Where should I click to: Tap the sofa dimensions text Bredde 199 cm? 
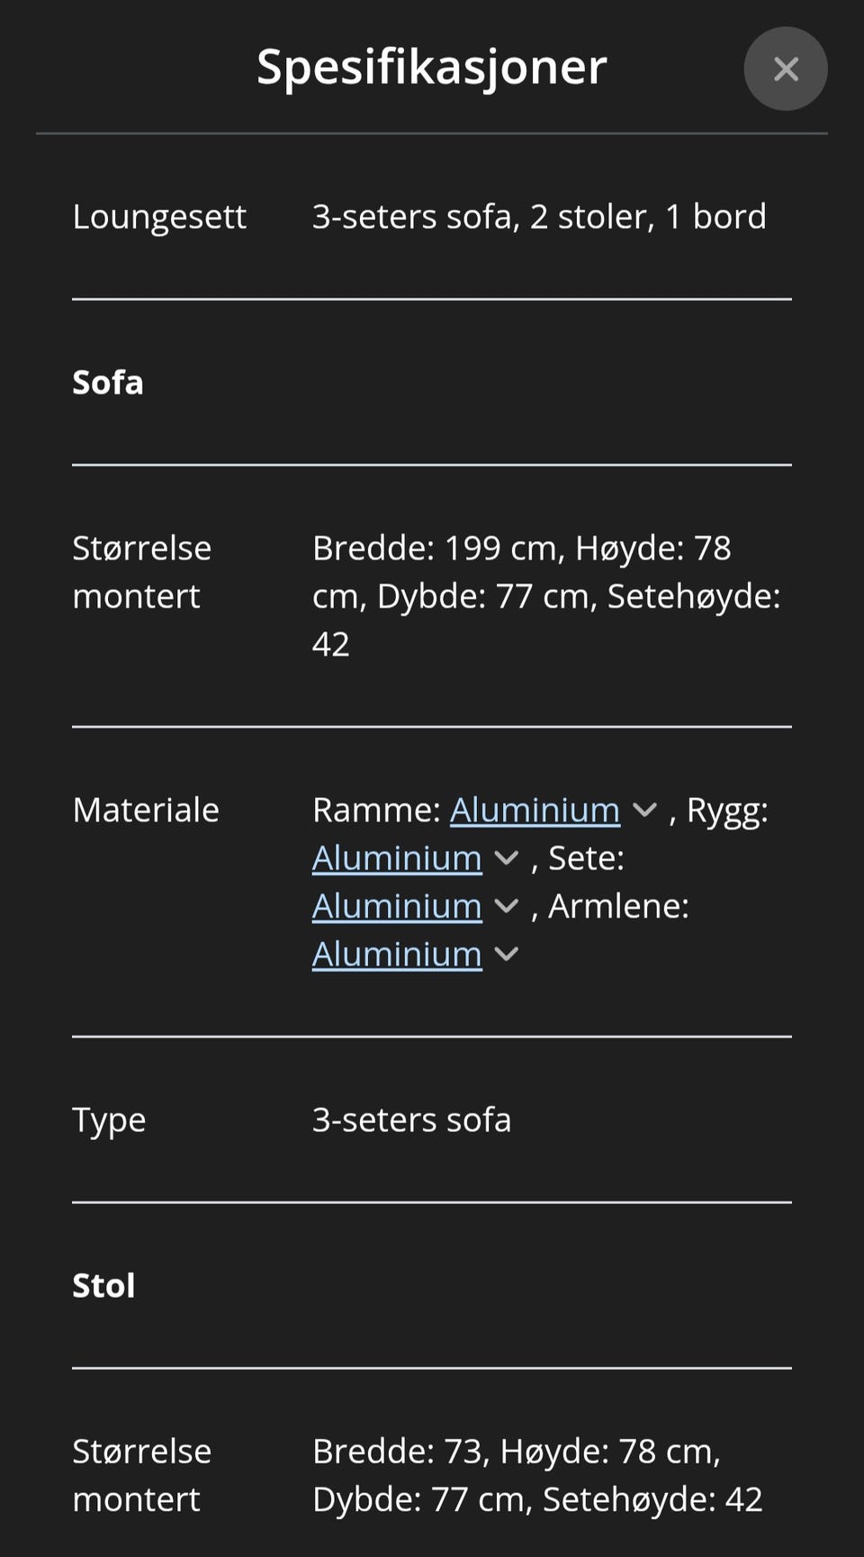(546, 596)
